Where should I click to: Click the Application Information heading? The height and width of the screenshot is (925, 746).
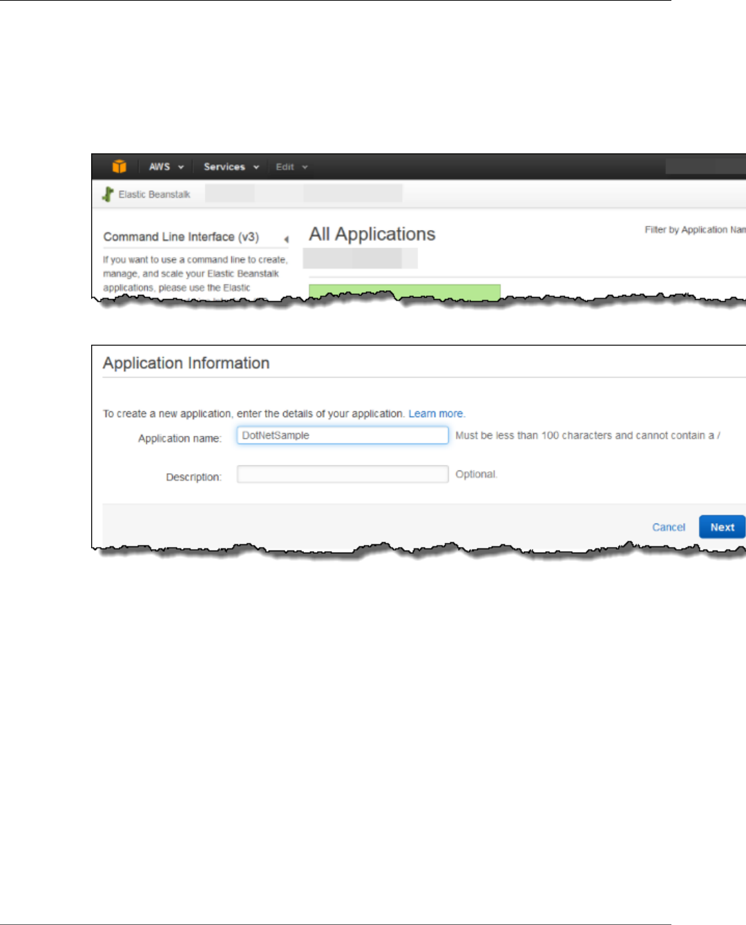186,363
